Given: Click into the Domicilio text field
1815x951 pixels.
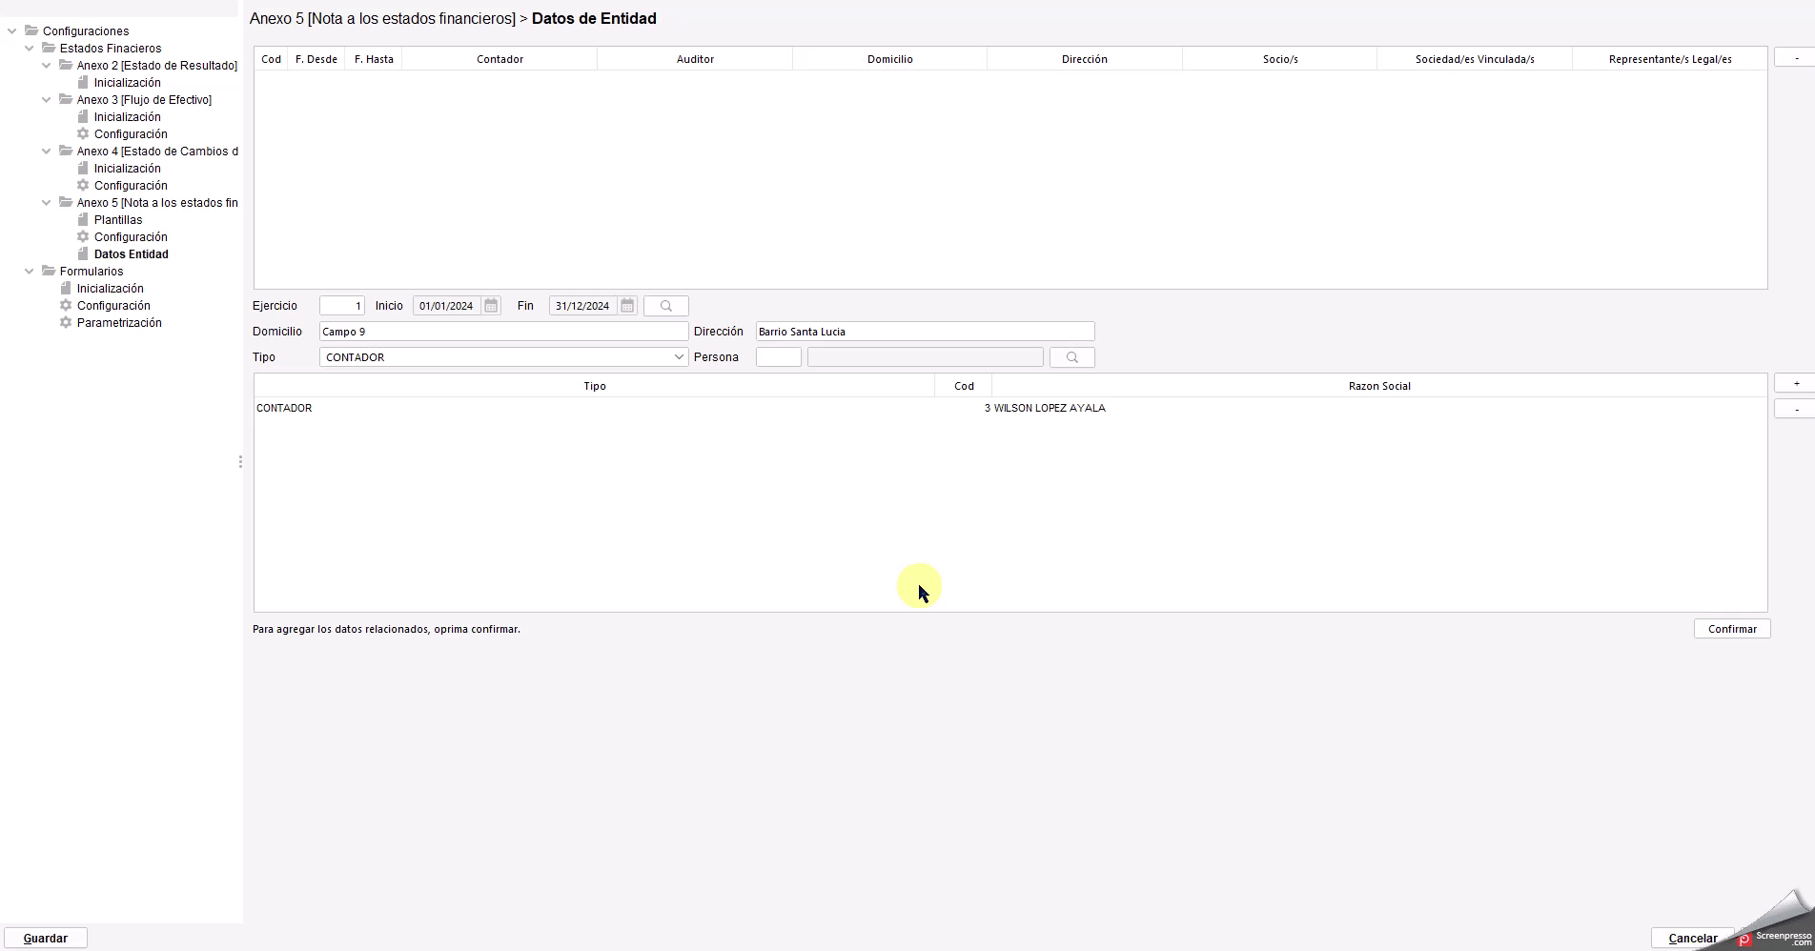Looking at the screenshot, I should pos(503,332).
